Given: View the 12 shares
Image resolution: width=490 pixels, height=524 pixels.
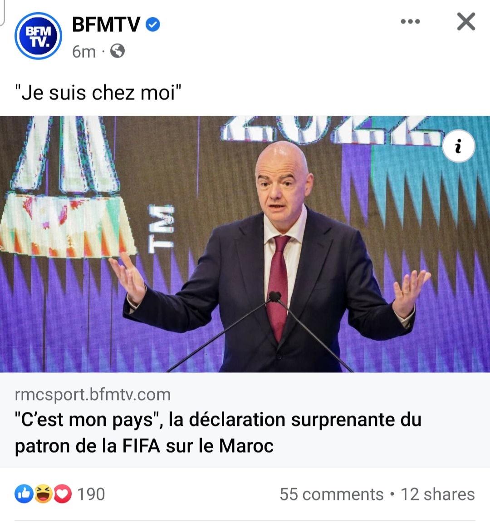Looking at the screenshot, I should [x=437, y=494].
